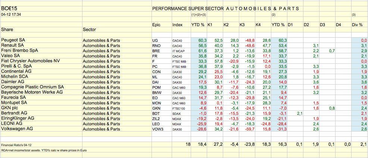Click the Volkswagen AG cell
Image resolution: width=368 pixels, height=158 pixels.
click(x=41, y=129)
